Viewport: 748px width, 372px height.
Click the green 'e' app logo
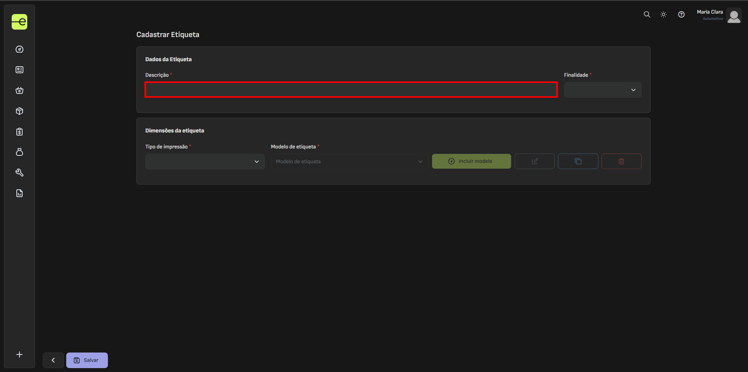pyautogui.click(x=19, y=22)
